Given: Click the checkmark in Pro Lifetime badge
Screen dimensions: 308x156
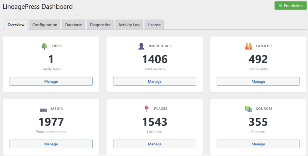Looking at the screenshot, I should [280, 6].
